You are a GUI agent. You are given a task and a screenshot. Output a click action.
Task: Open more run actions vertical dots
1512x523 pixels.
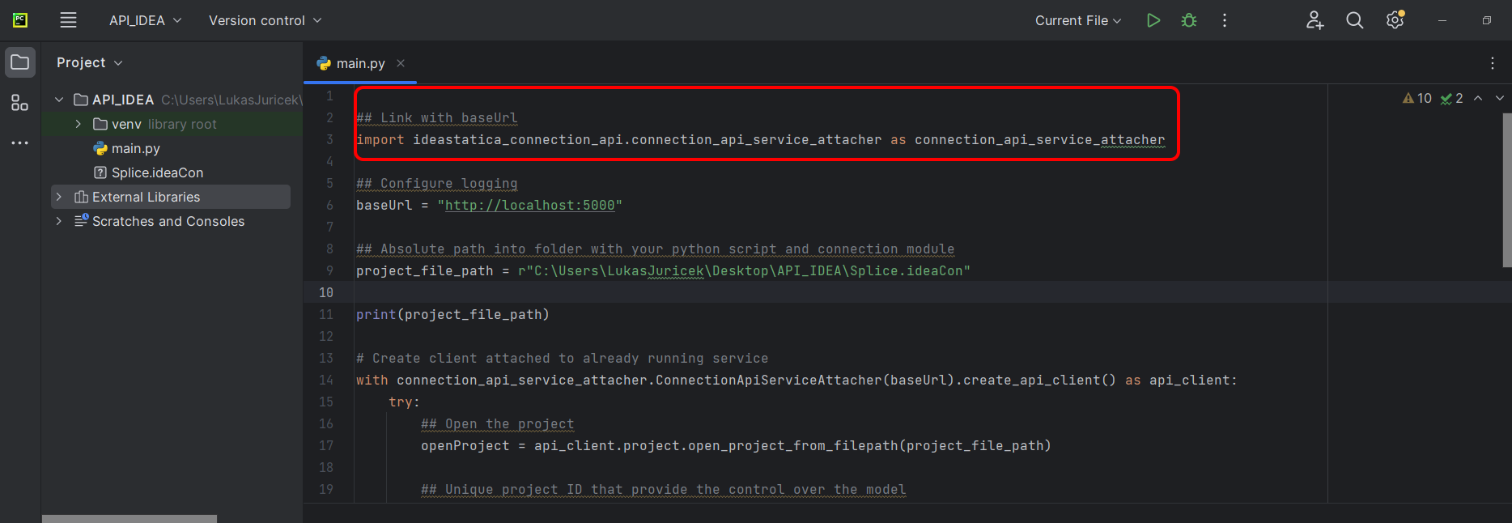coord(1225,20)
